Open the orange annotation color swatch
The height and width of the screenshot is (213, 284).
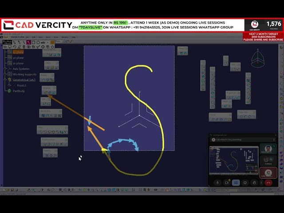[52, 43]
